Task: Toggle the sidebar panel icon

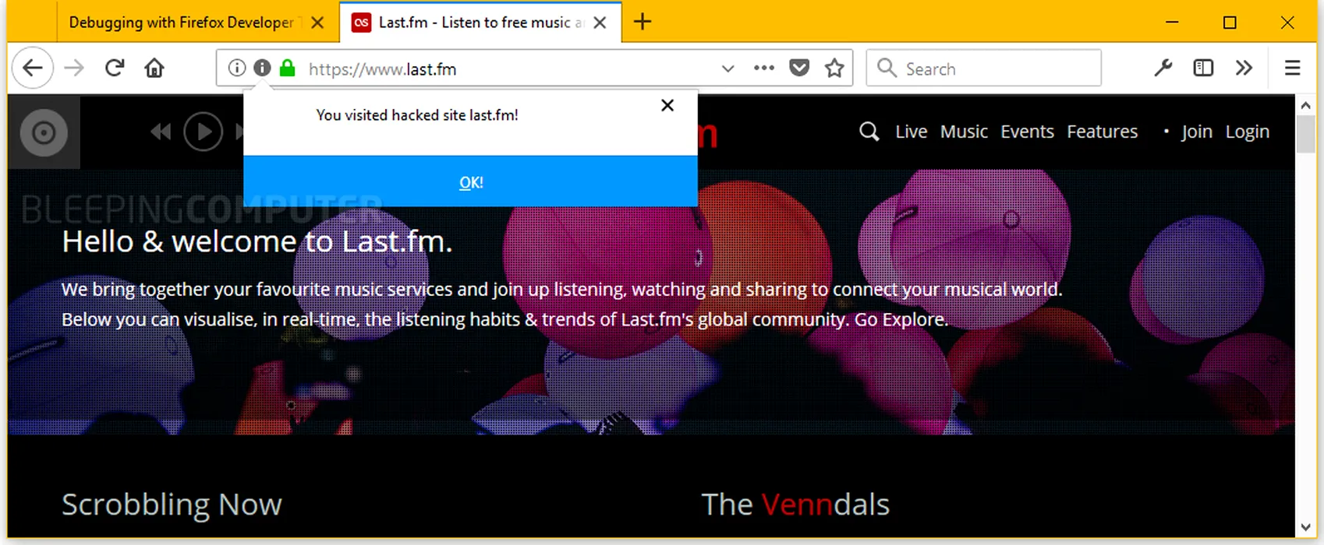Action: 1203,68
